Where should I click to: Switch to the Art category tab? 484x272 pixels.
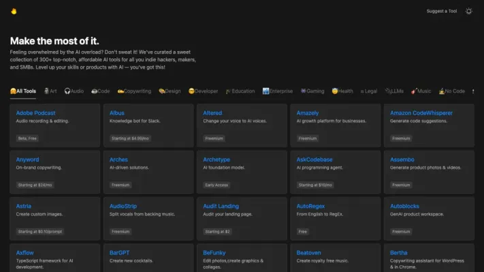click(x=50, y=91)
